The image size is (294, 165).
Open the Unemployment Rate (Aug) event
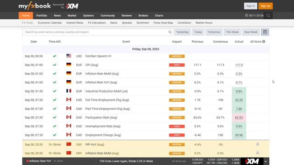(x=103, y=126)
